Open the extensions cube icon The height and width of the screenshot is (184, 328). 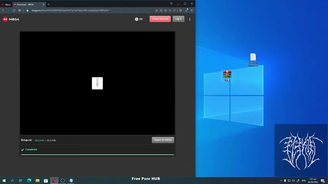181,10
